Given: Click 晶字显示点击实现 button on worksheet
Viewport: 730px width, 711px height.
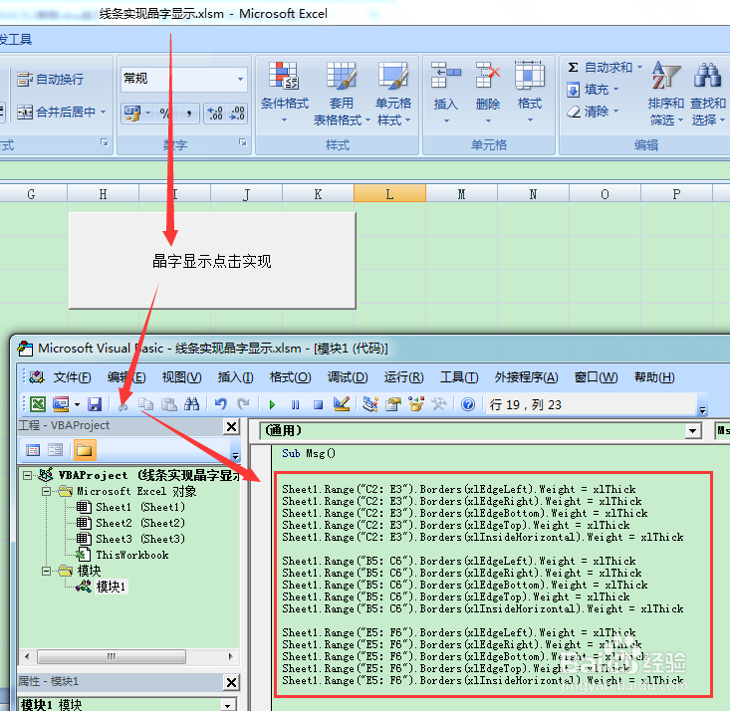Looking at the screenshot, I should [x=212, y=261].
